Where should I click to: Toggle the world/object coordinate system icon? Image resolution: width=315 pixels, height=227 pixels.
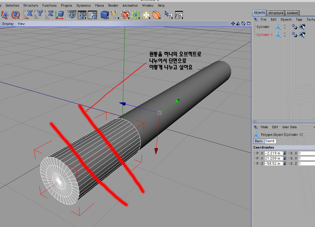tap(60, 15)
